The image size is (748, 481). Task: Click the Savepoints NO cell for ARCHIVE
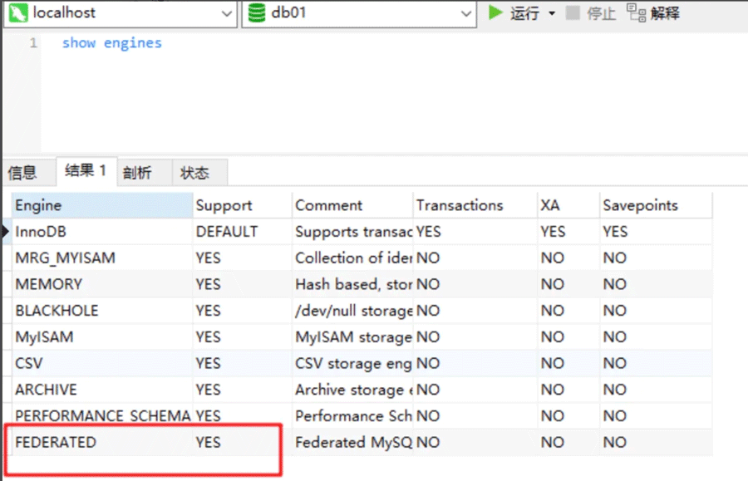coord(656,390)
